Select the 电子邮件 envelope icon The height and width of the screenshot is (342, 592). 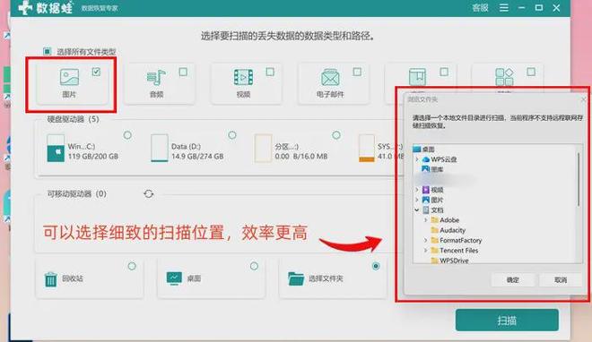(x=330, y=77)
